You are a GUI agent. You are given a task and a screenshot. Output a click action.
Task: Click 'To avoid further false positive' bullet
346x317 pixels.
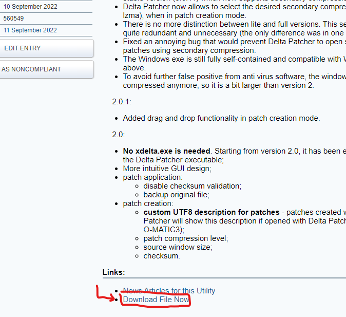click(234, 81)
